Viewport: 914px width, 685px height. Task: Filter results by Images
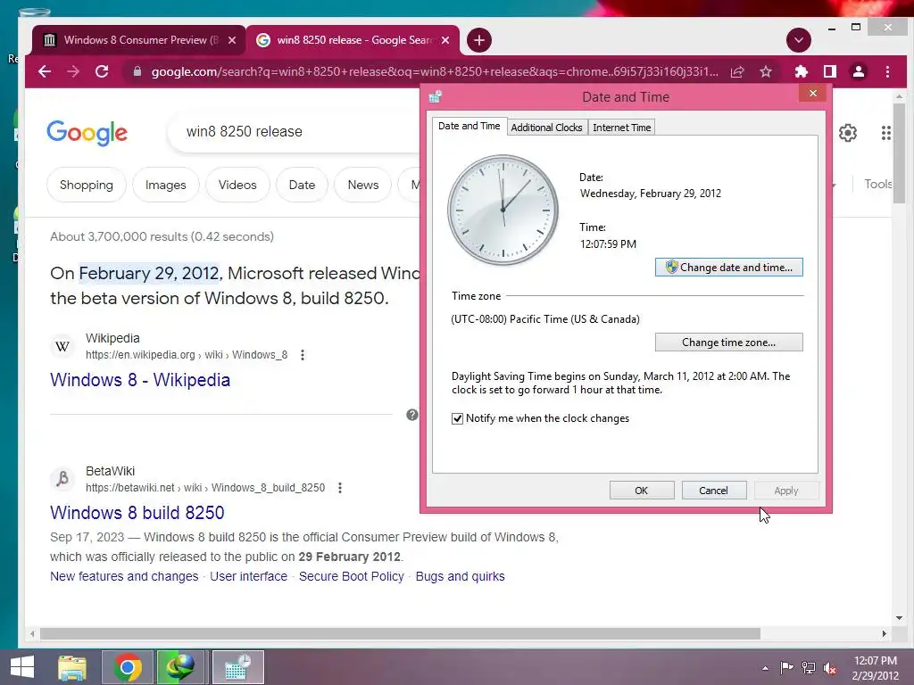coord(165,185)
